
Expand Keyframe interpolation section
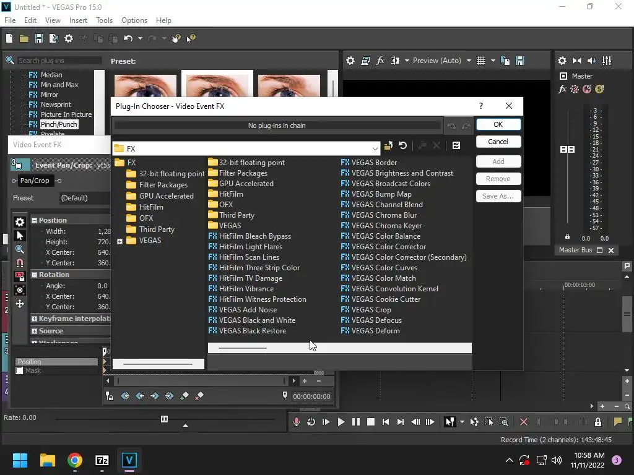click(35, 319)
